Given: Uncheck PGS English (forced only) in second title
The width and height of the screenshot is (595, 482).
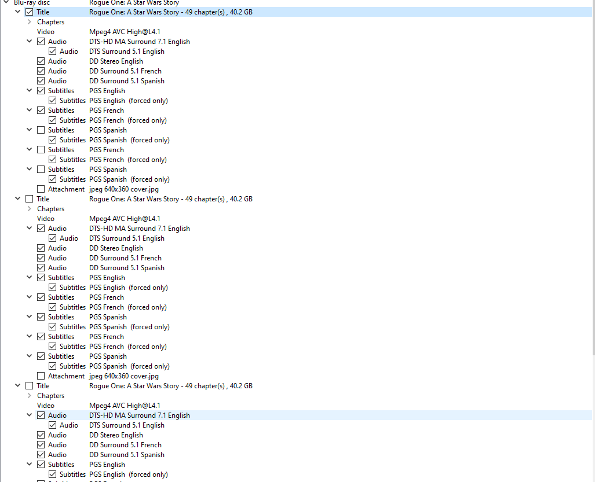Looking at the screenshot, I should click(52, 288).
